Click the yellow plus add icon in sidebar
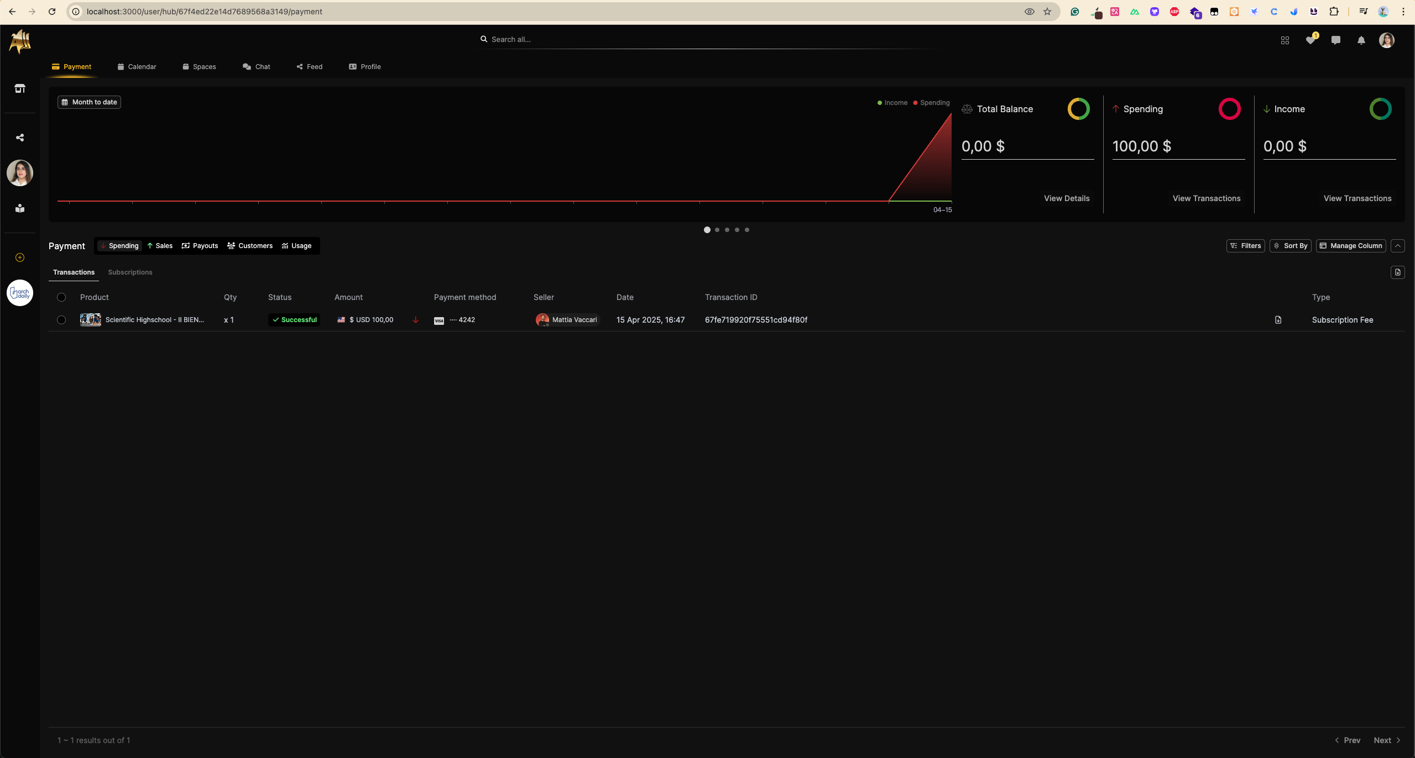Screen dimensions: 1415x758 pos(20,257)
